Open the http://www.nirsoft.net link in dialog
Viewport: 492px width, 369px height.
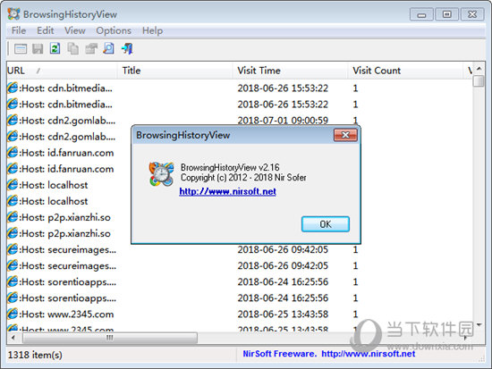(x=227, y=191)
